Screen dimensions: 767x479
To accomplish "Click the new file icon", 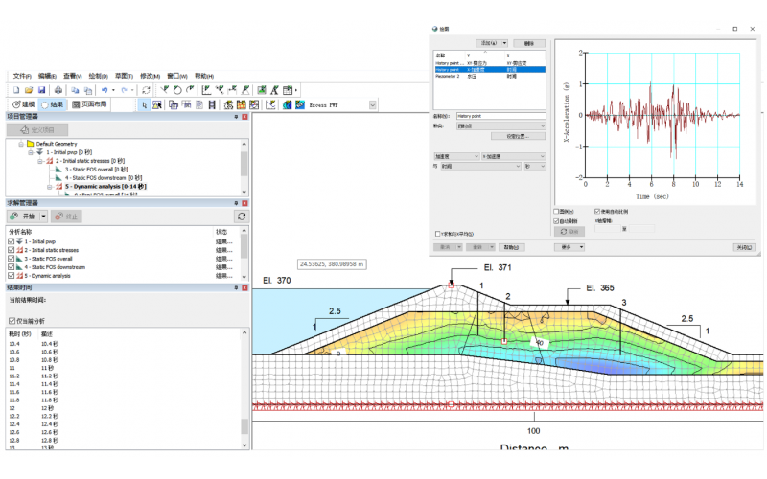I will click(x=16, y=89).
